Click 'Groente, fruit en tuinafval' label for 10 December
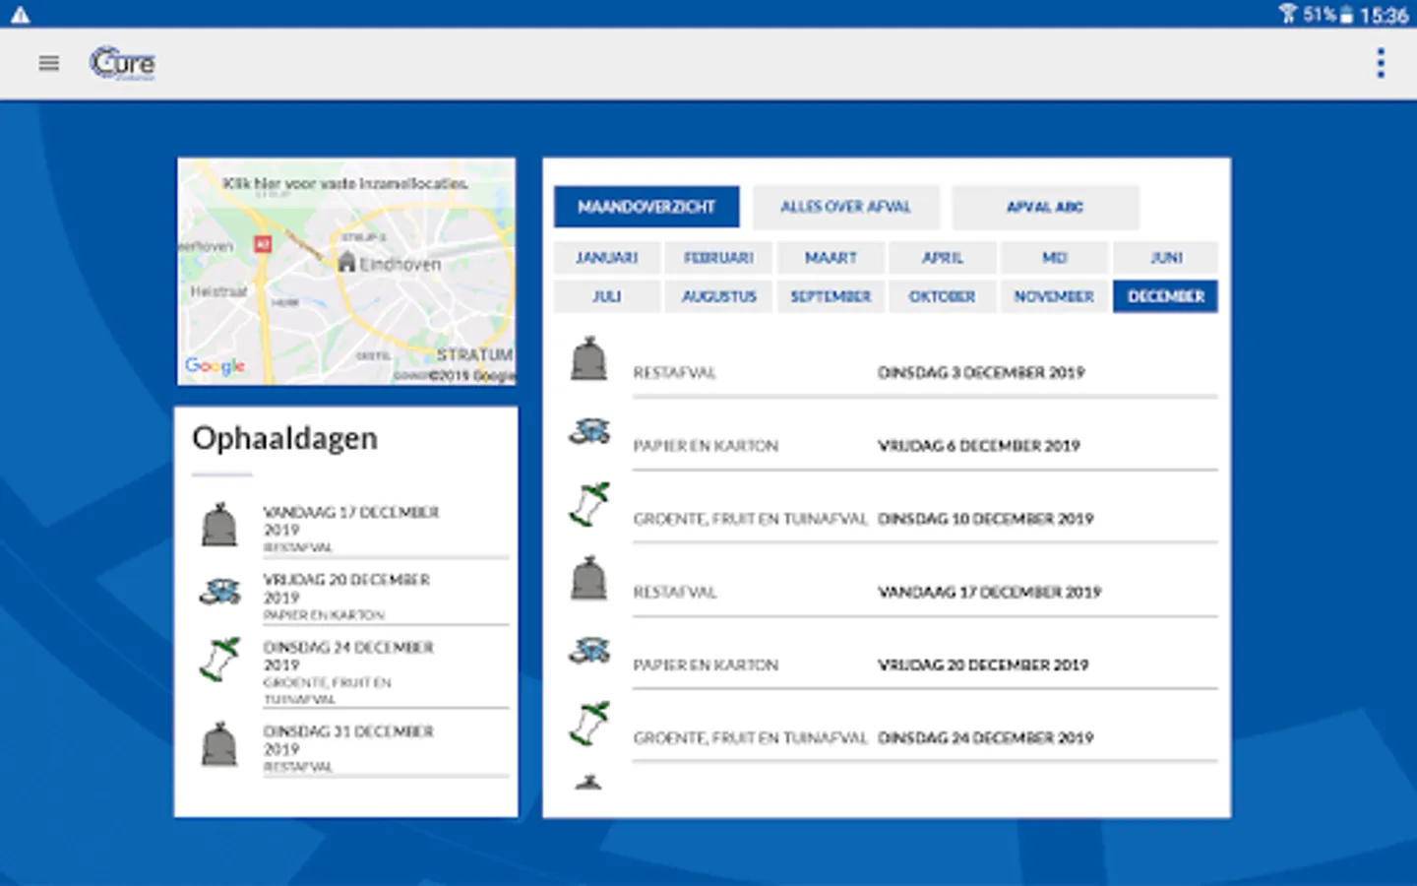Viewport: 1417px width, 886px height. click(751, 519)
